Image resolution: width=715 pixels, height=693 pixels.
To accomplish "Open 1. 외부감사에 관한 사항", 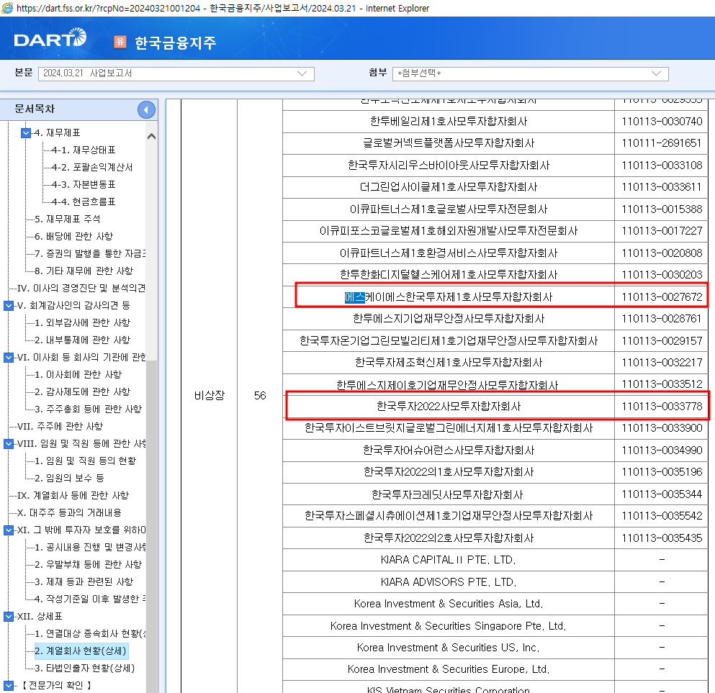I will (x=83, y=323).
